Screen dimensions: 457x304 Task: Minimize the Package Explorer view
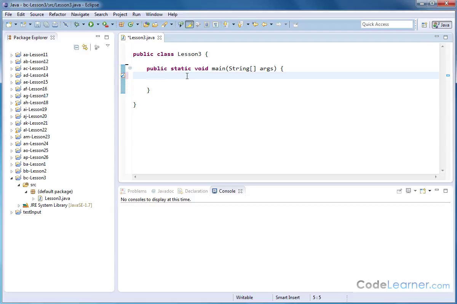[98, 37]
